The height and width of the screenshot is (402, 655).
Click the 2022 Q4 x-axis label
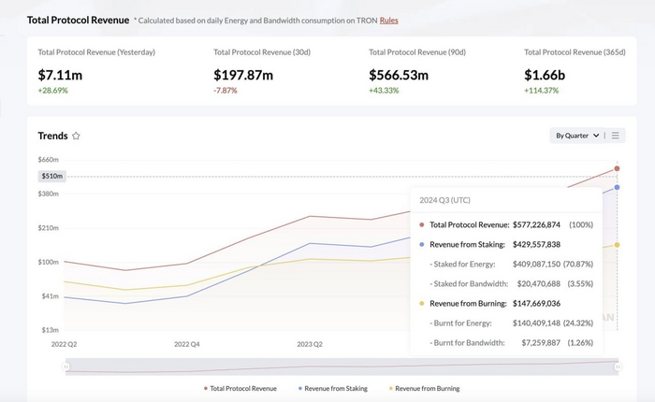(187, 344)
